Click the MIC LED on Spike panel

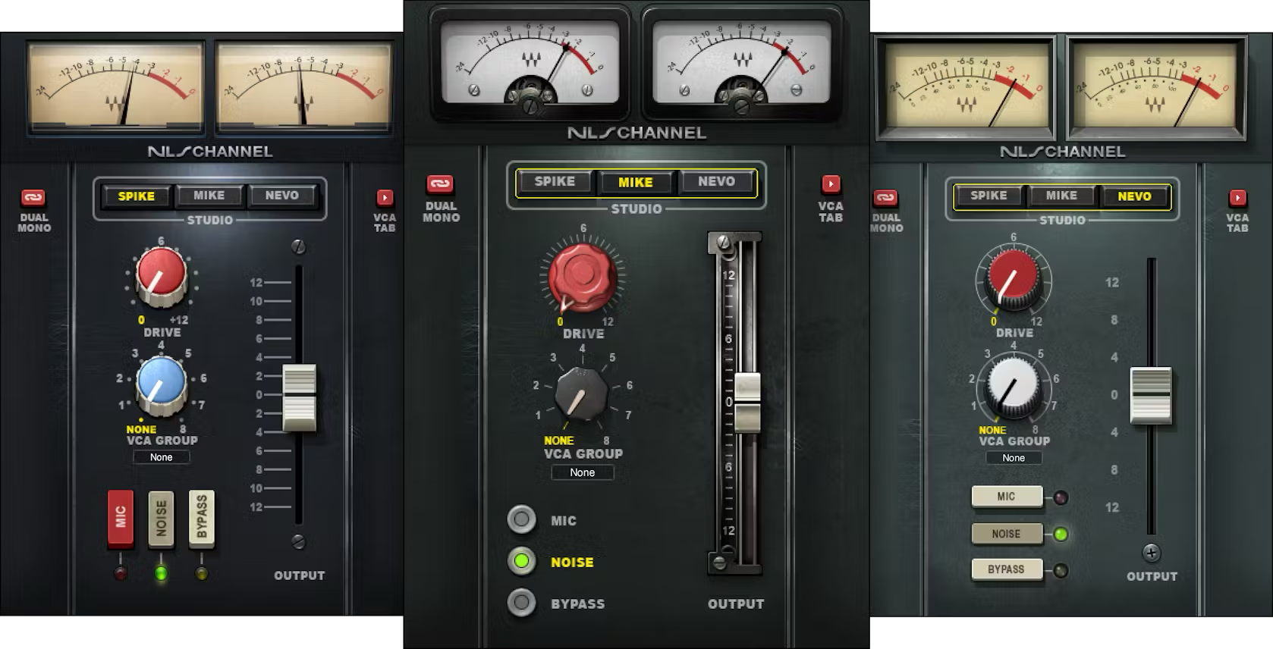coord(121,573)
